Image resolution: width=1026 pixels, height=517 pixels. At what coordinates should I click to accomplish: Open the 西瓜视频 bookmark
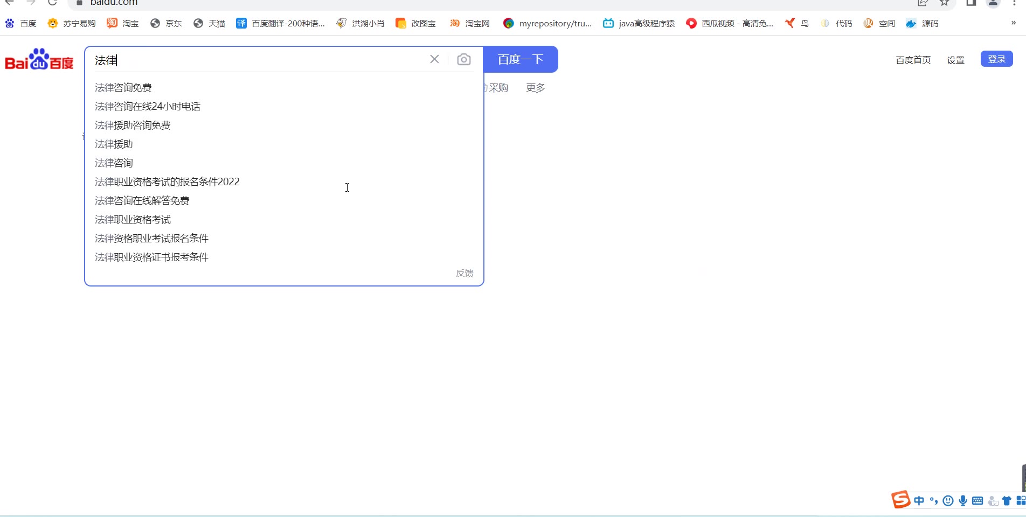click(730, 23)
